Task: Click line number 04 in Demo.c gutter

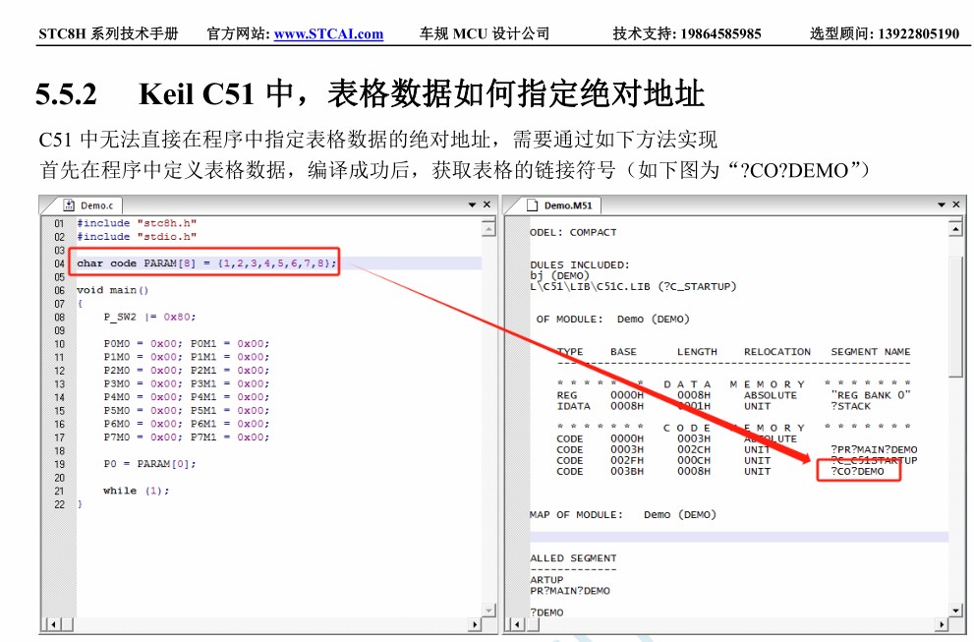Action: [59, 263]
